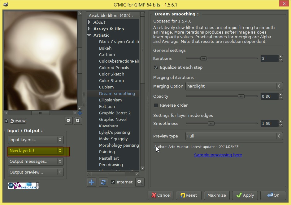Open the Output messages dropdown
This screenshot has height=205, width=291.
(x=36, y=161)
